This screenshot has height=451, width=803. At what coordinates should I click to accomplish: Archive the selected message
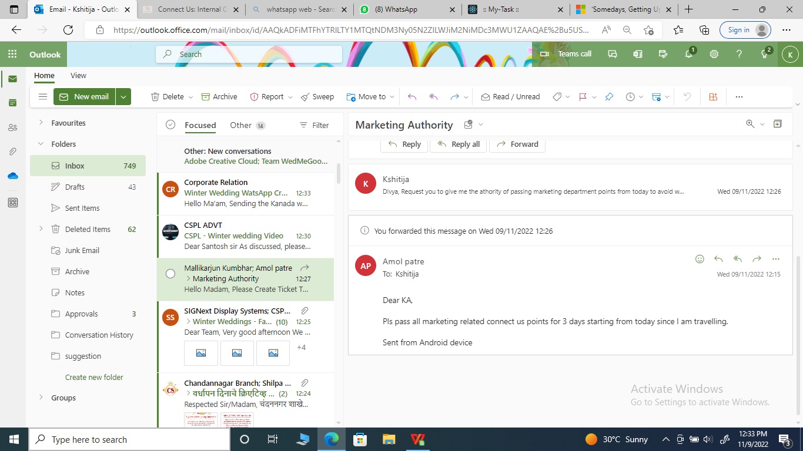click(x=219, y=97)
